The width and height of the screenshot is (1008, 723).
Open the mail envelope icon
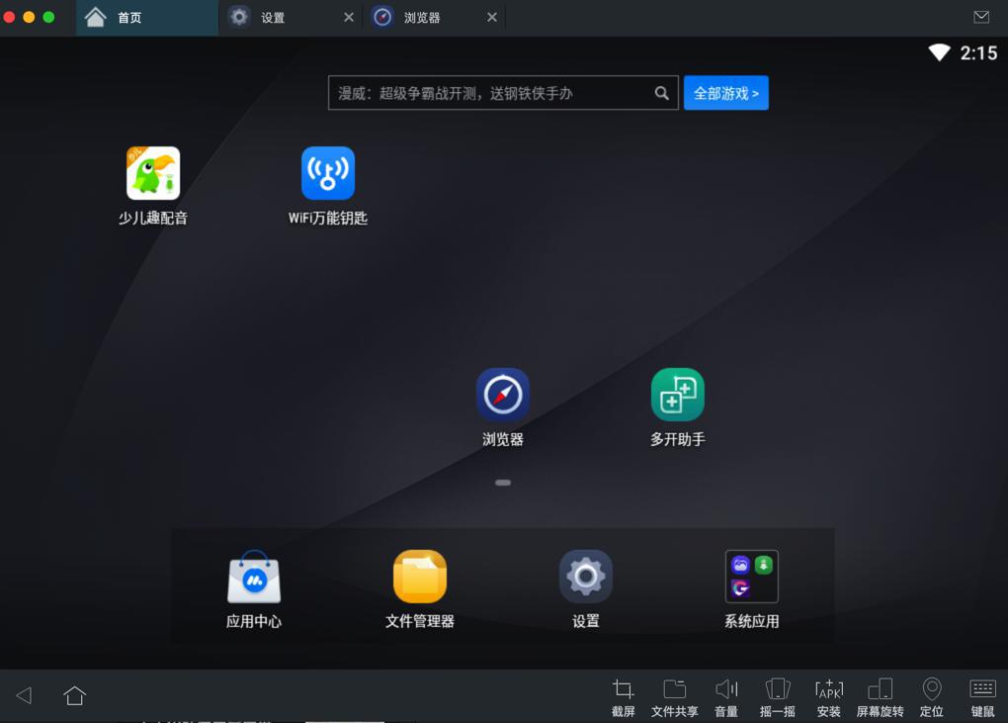point(981,18)
